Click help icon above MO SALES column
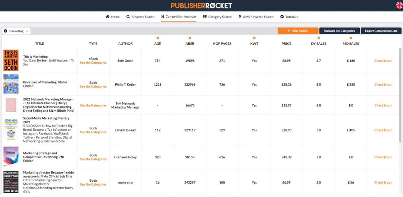The height and width of the screenshot is (197, 403). pyautogui.click(x=351, y=38)
